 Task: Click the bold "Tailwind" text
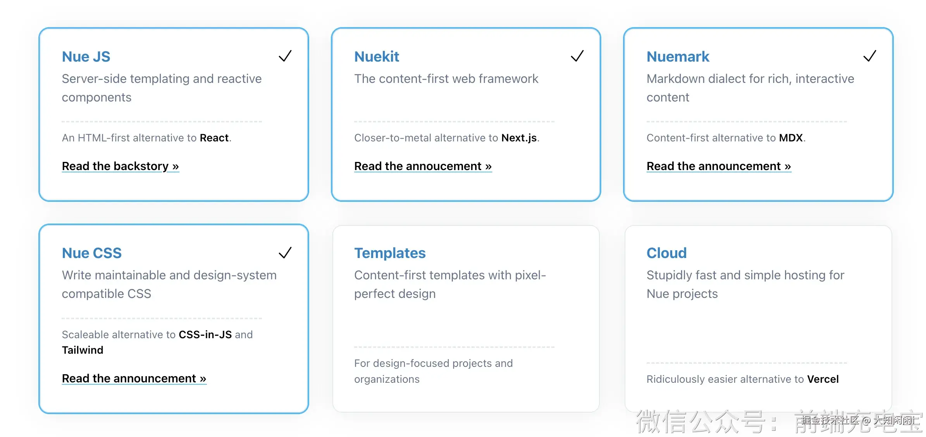[x=83, y=350]
